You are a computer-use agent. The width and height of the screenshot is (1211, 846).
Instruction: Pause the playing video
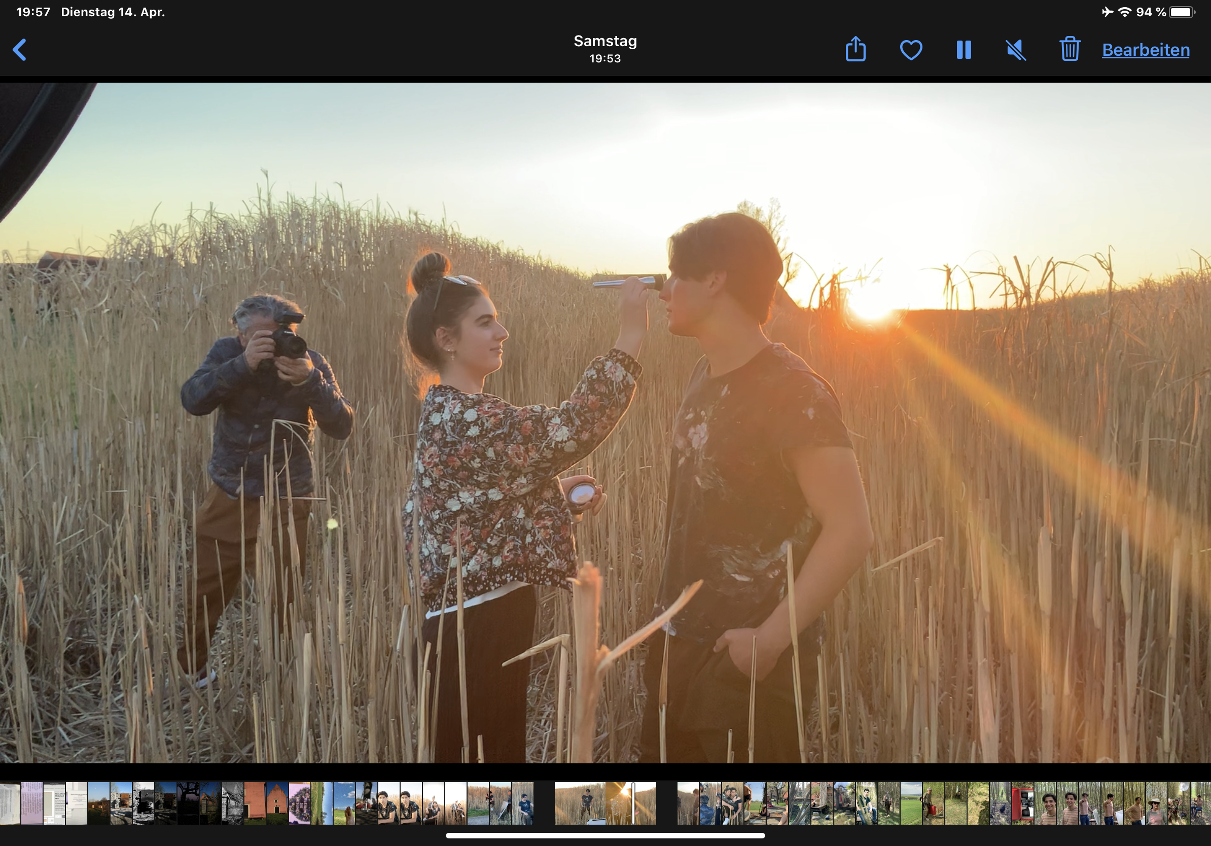click(x=964, y=50)
